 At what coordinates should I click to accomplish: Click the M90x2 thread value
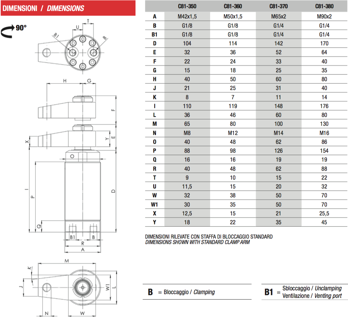pyautogui.click(x=324, y=16)
